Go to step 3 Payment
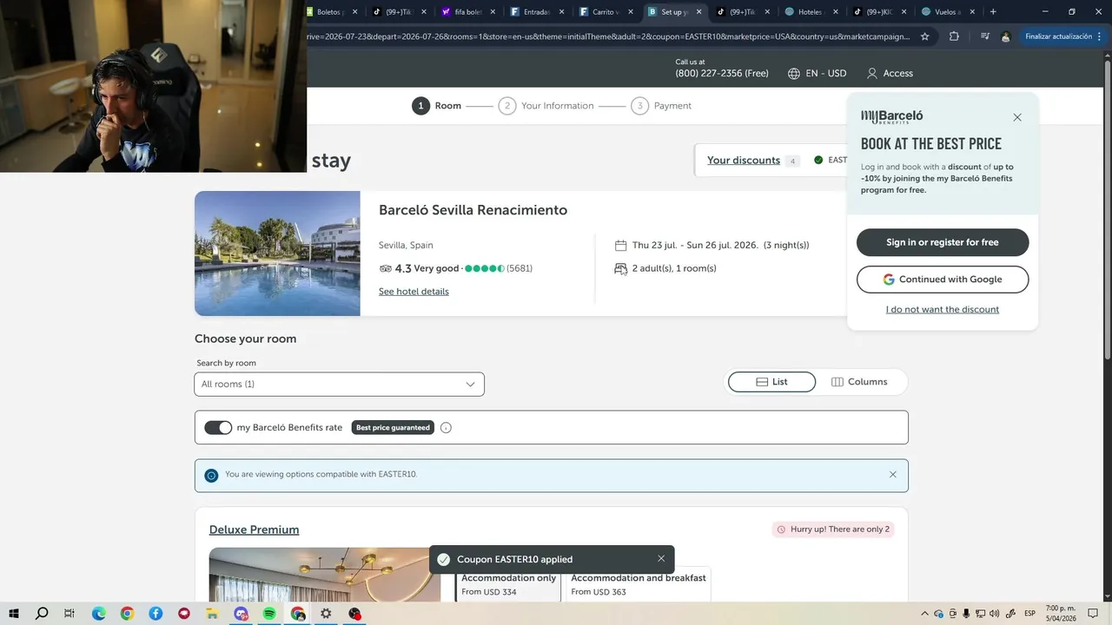1112x625 pixels. [661, 106]
